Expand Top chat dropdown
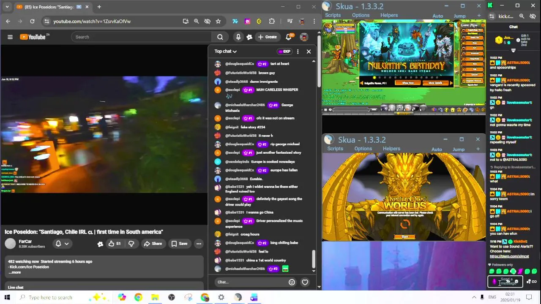The image size is (541, 304). (x=225, y=51)
